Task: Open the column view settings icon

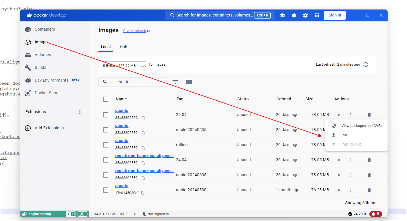Action: 189,82
